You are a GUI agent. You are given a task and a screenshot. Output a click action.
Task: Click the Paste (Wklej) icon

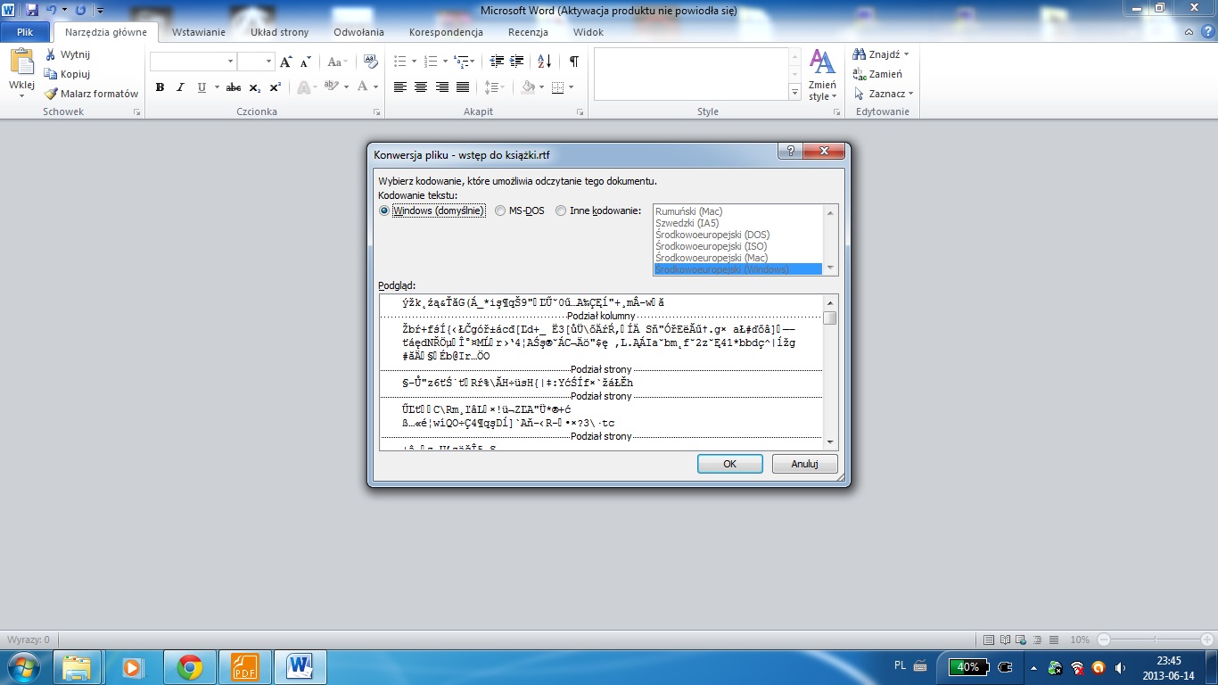click(21, 66)
